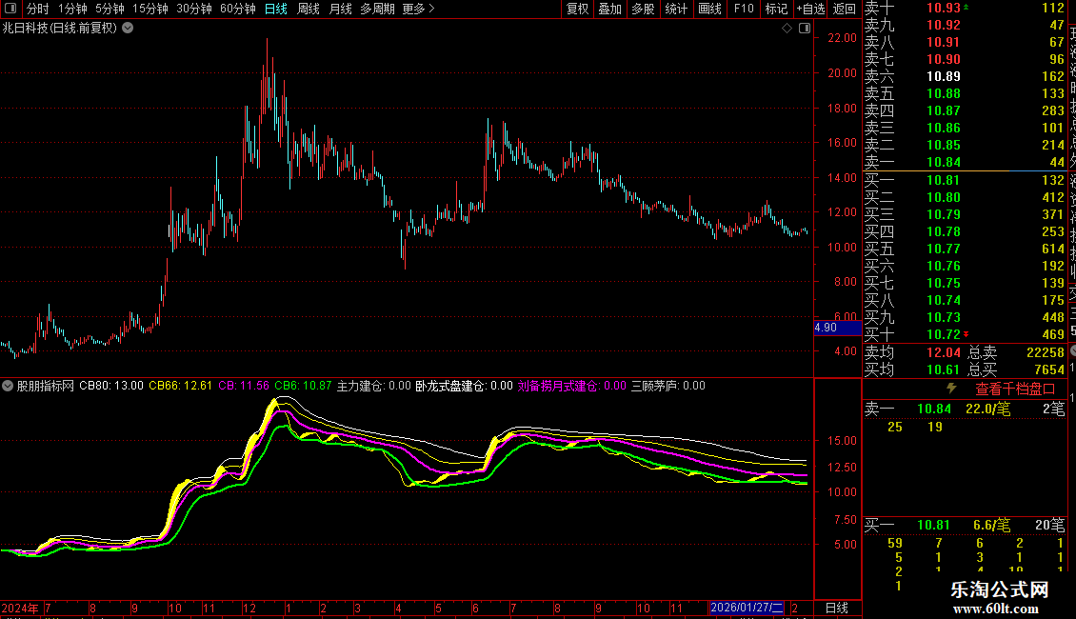Click the 叠加 overlay button
The image size is (1076, 619).
(x=609, y=9)
